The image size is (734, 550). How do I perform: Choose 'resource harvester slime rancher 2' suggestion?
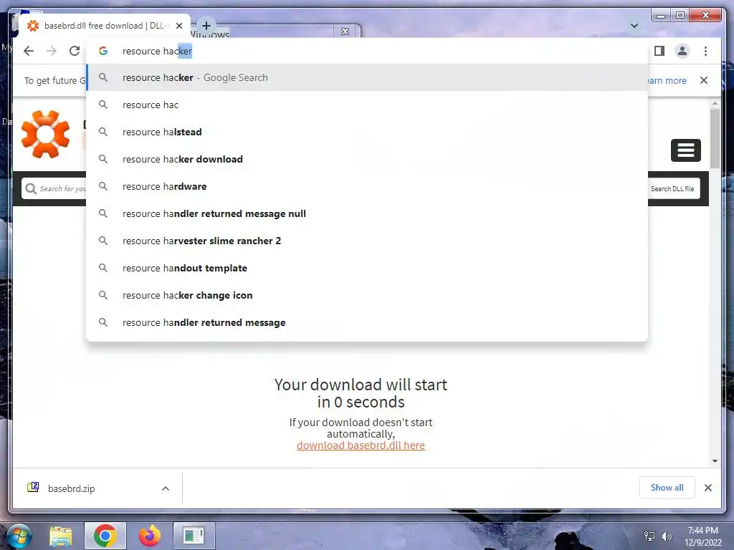367,241
